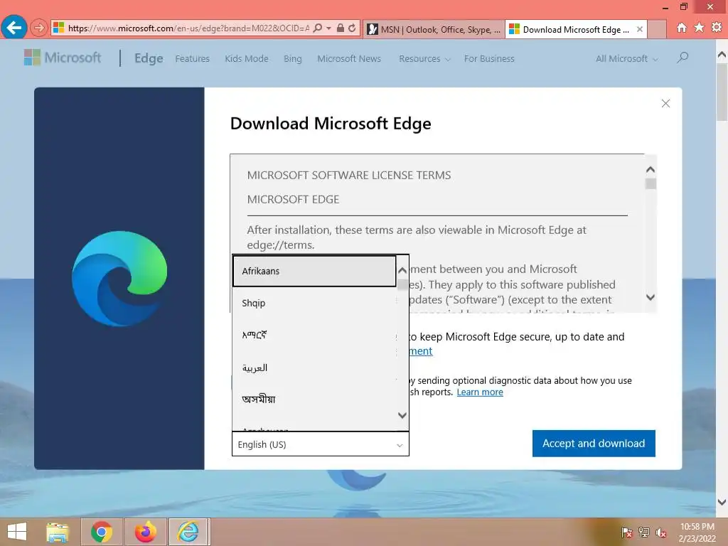728x546 pixels.
Task: Click the Microsoft logo in page header
Action: 63,58
